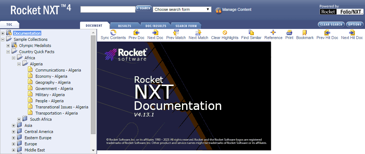Click the Sync Contents icon
This screenshot has height=154, width=365.
113,33
